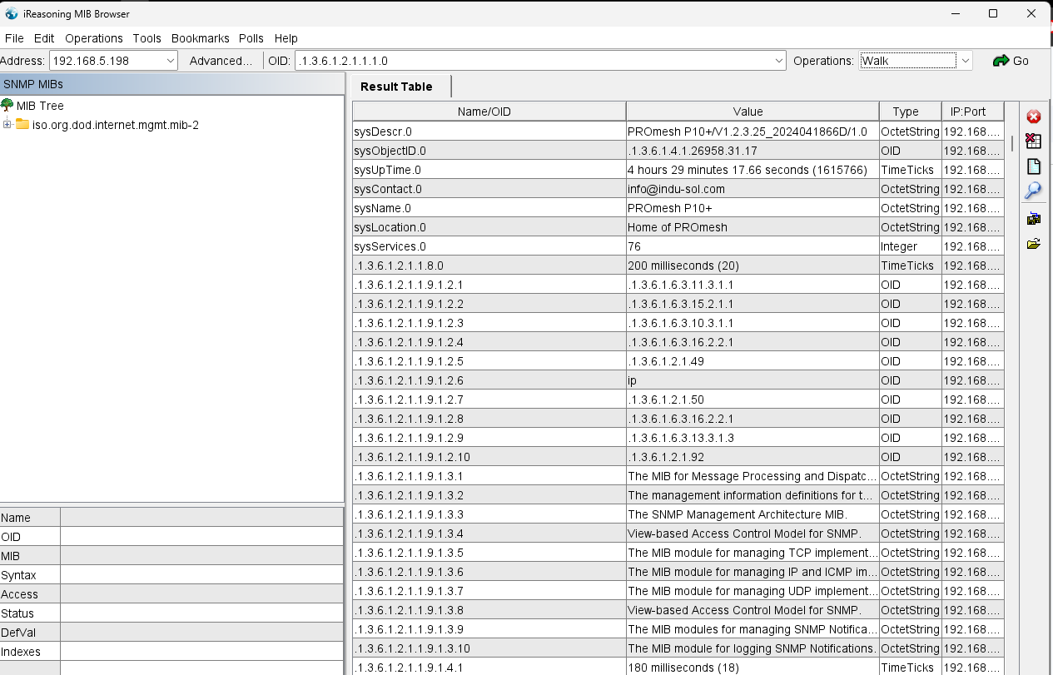Select the sysName.0 row

coord(678,208)
